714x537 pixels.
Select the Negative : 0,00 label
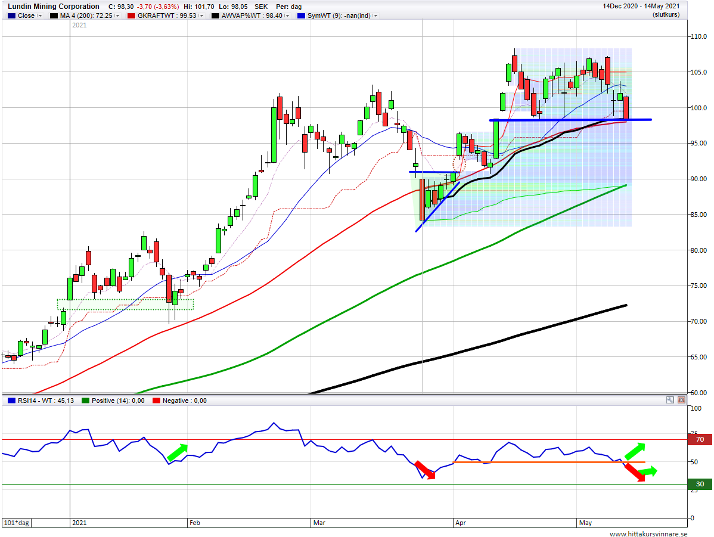(184, 401)
